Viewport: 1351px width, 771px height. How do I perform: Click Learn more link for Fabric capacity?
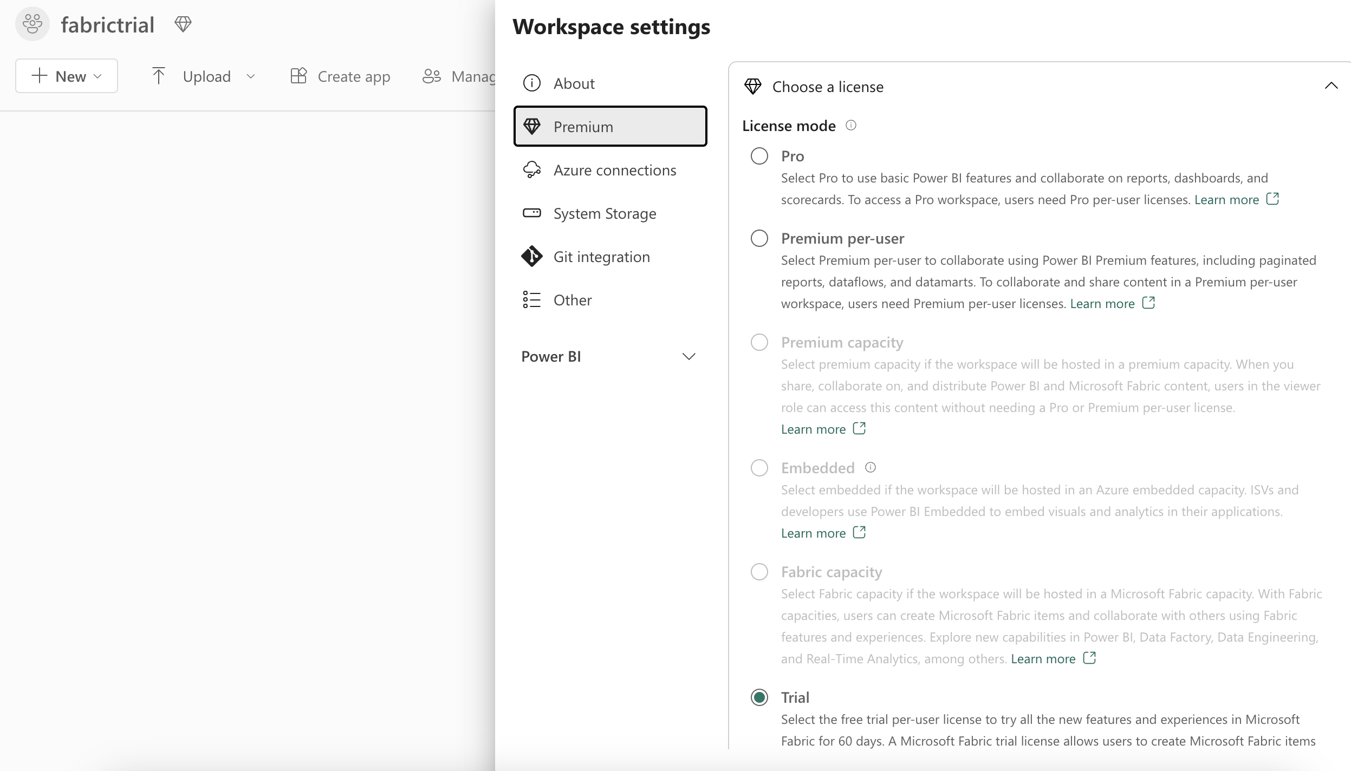1043,659
